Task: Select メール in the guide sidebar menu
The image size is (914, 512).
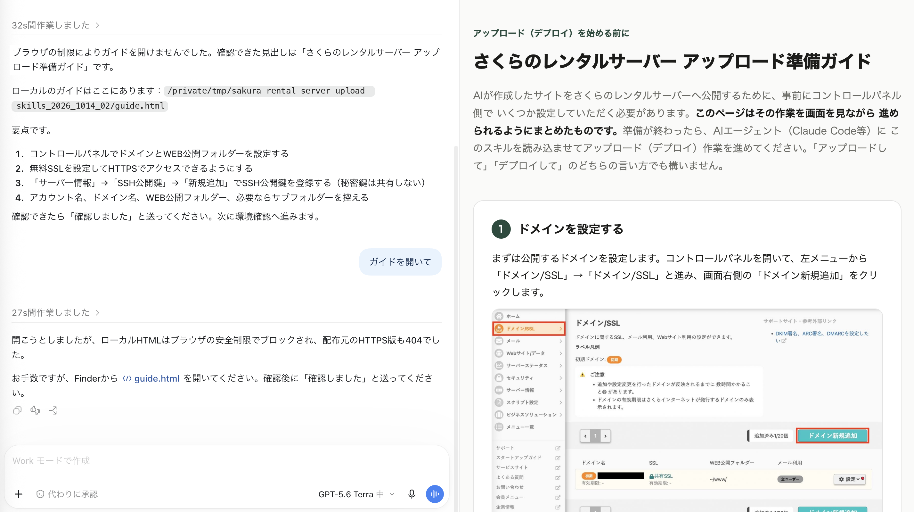Action: pos(529,341)
